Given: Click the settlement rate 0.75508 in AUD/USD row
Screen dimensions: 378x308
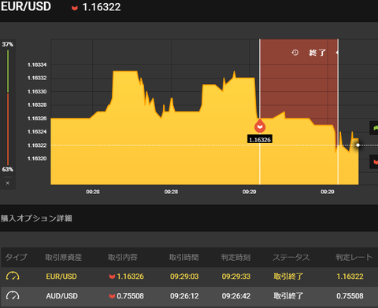Looking at the screenshot, I should (x=350, y=296).
